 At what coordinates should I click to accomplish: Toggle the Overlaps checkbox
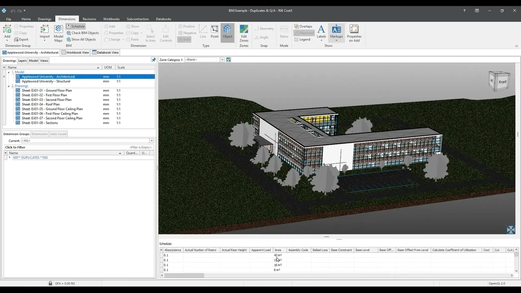(x=303, y=26)
